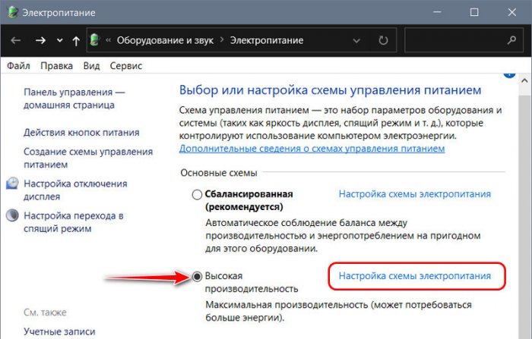Open Настройка перехода в спящий режим

[x=73, y=221]
